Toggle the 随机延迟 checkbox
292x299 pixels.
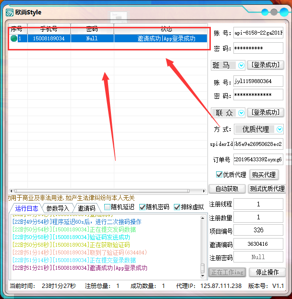[107, 207]
